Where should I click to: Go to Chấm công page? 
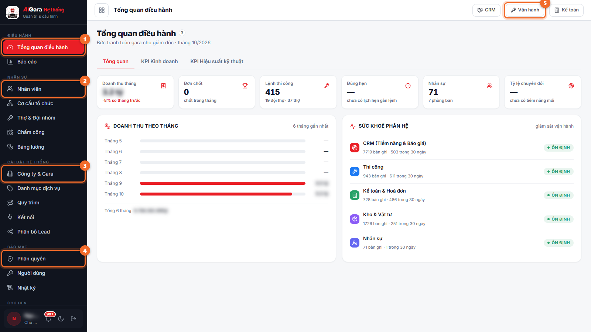point(44,132)
